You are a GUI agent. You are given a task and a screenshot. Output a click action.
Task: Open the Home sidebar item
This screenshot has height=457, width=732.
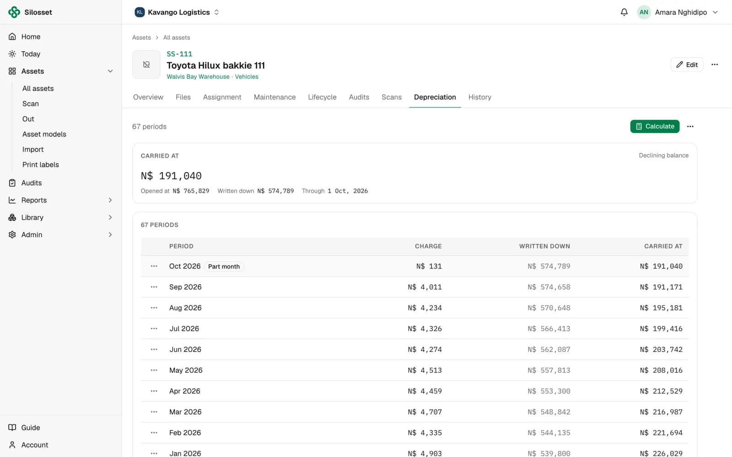coord(61,37)
